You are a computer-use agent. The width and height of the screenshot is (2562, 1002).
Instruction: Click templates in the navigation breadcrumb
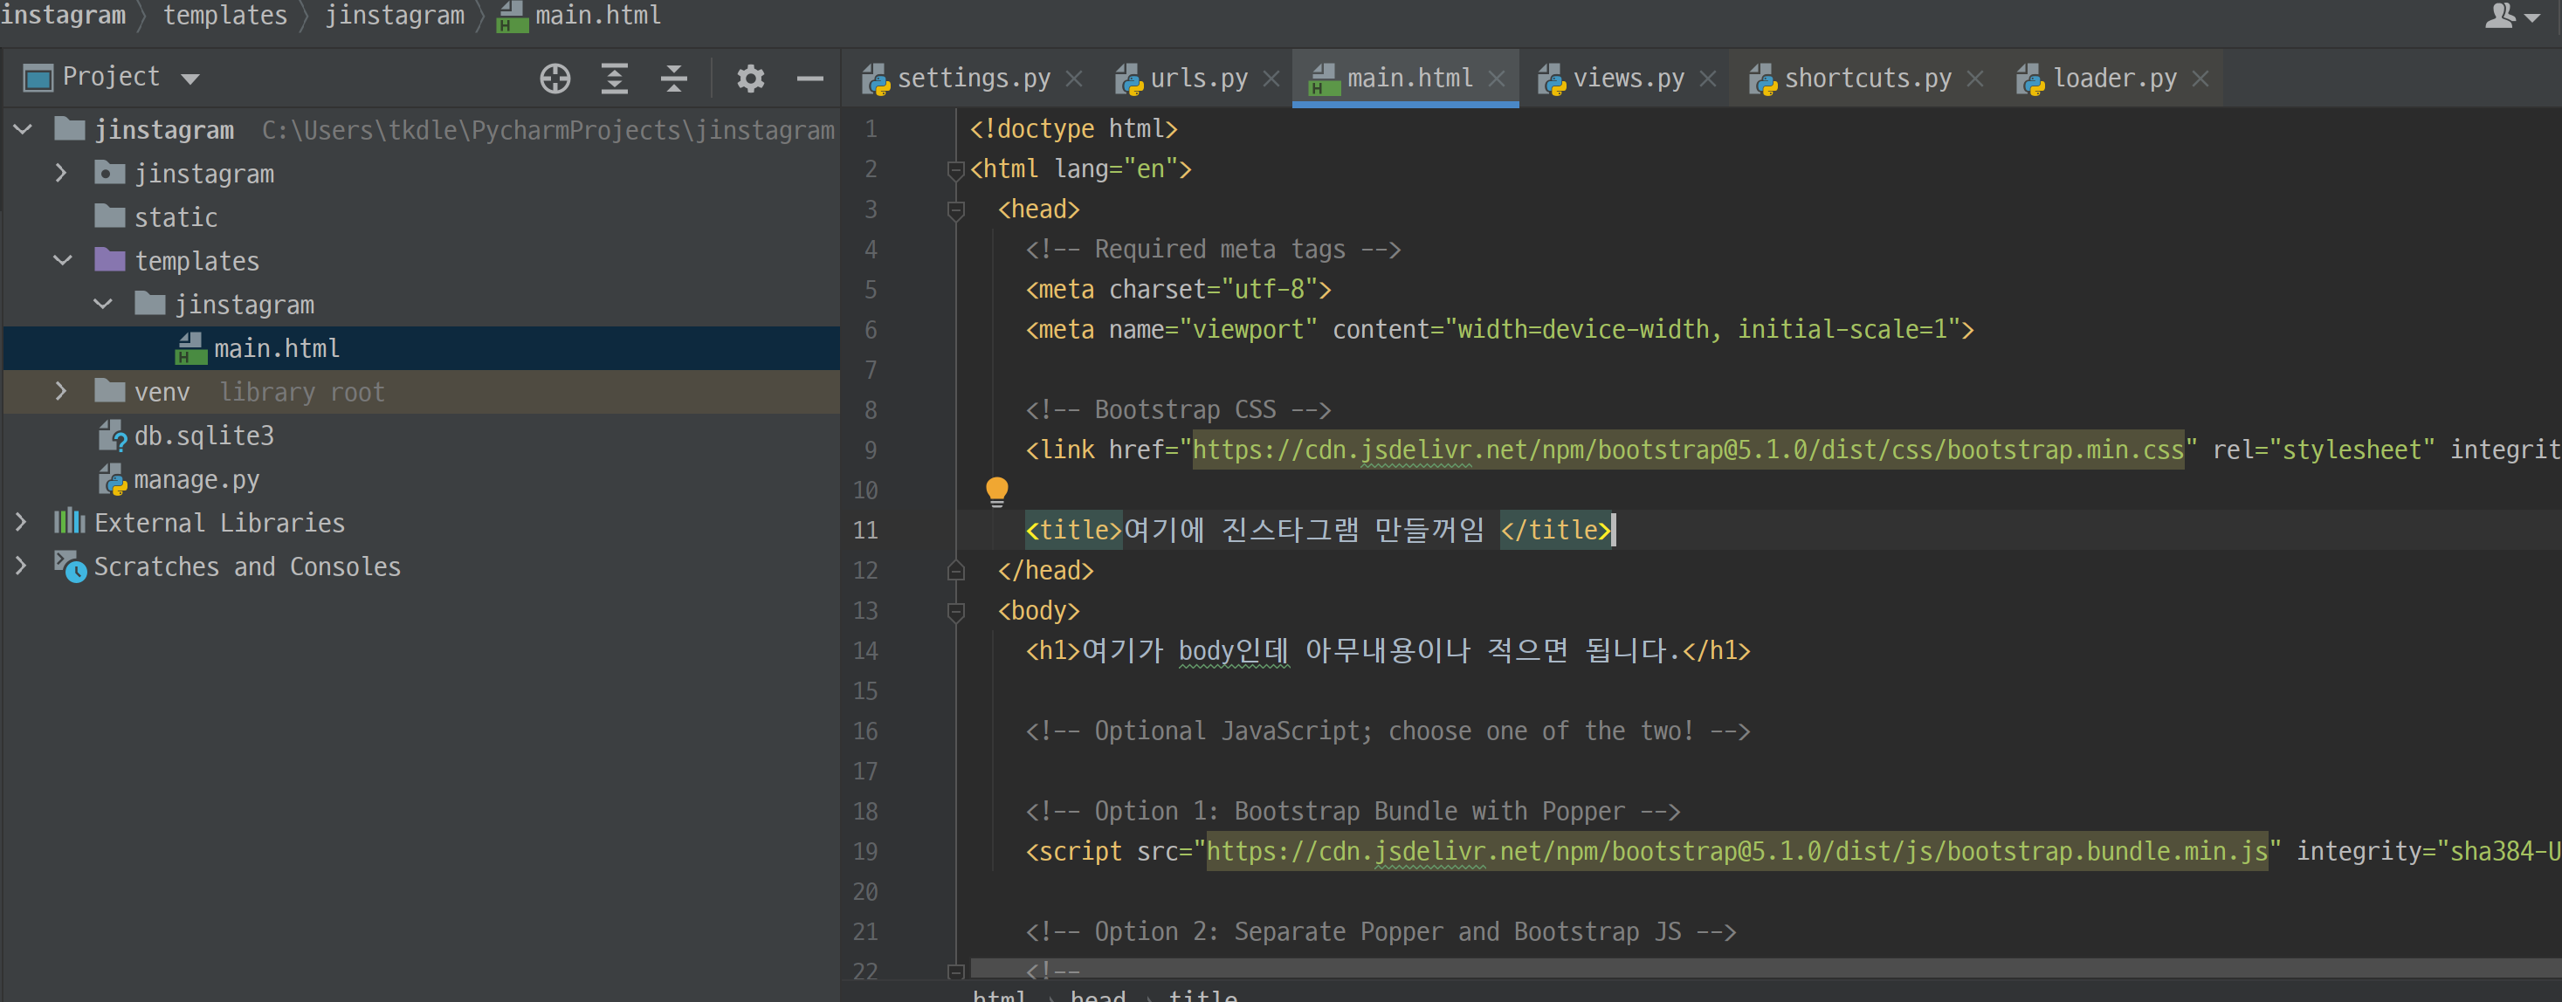224,16
